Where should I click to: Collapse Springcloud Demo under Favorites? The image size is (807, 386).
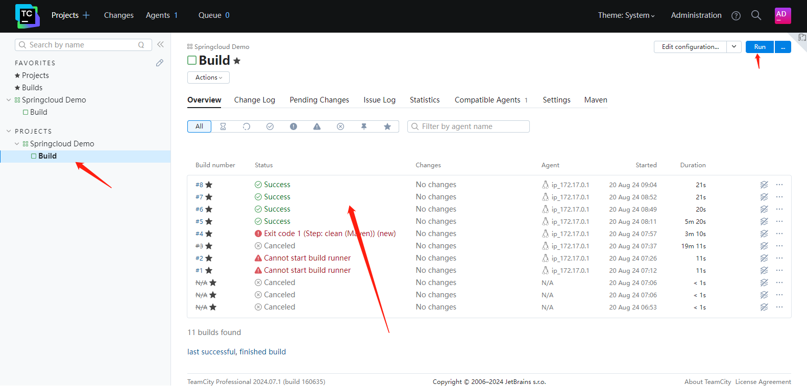click(9, 100)
